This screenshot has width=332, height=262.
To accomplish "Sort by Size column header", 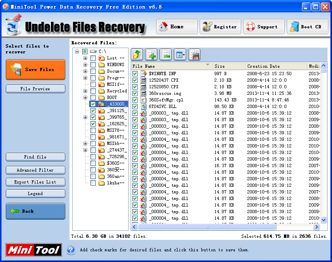I will [x=229, y=66].
